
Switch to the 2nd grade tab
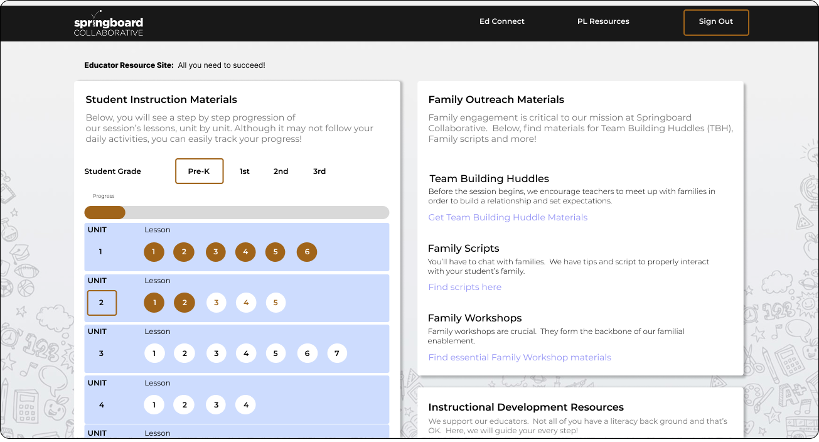(281, 171)
